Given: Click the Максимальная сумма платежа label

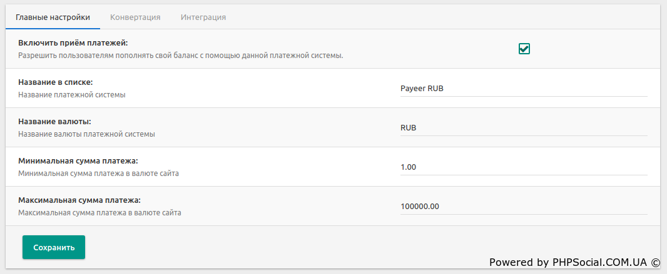Looking at the screenshot, I should [x=79, y=200].
